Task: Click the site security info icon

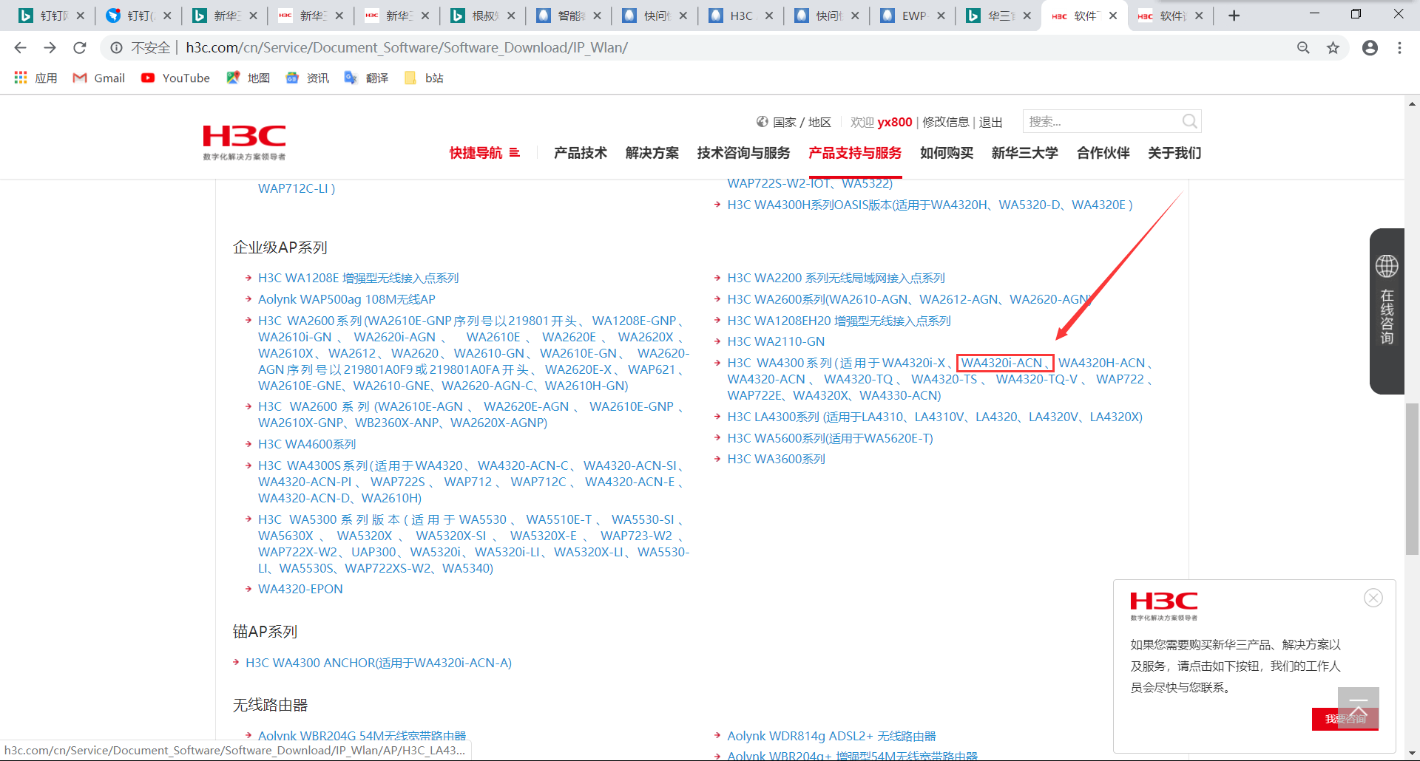Action: point(116,48)
